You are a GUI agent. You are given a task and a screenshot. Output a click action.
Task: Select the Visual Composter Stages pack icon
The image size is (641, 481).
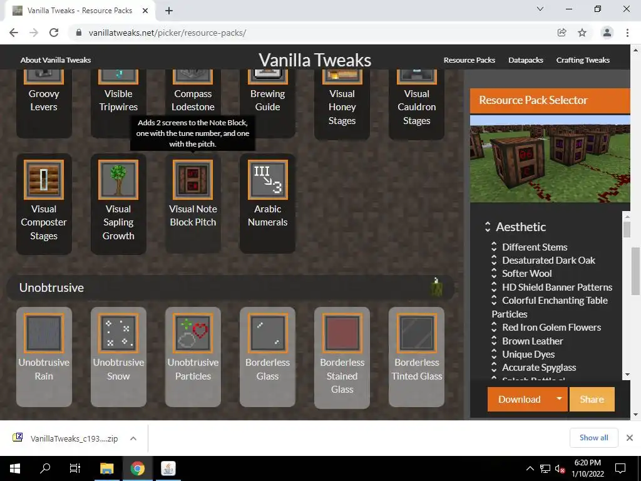(x=44, y=180)
